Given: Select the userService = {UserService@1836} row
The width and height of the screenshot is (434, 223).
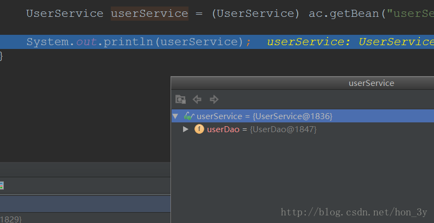Looking at the screenshot, I should tap(265, 116).
